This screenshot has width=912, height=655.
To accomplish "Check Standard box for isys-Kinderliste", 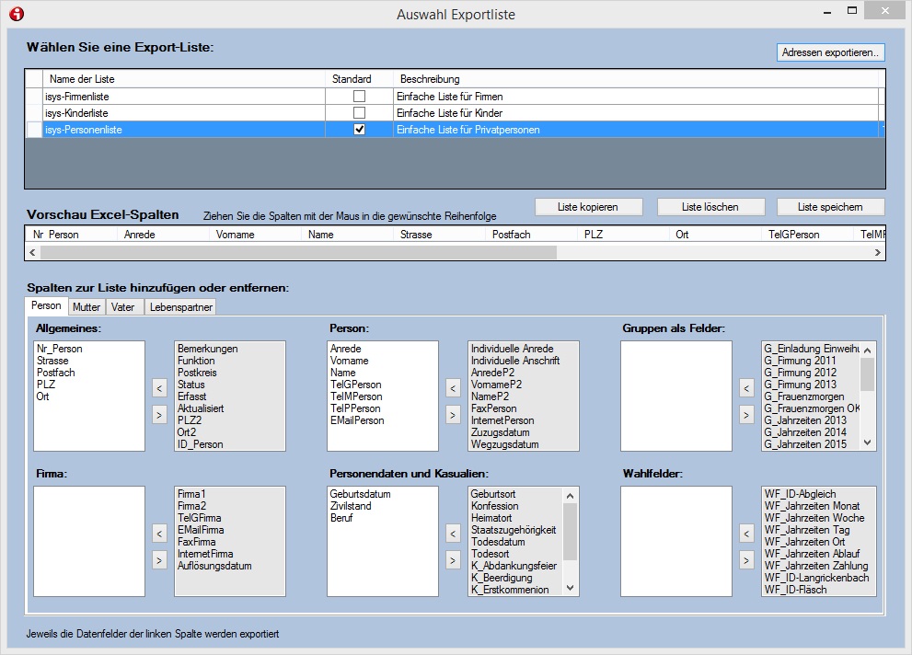I will point(360,112).
